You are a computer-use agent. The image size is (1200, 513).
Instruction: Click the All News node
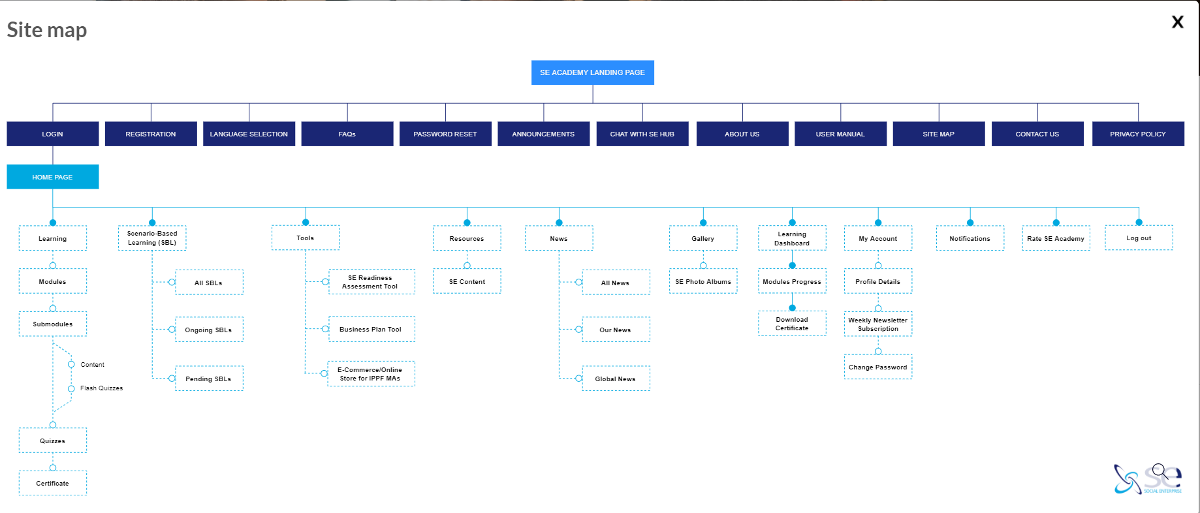pos(616,283)
